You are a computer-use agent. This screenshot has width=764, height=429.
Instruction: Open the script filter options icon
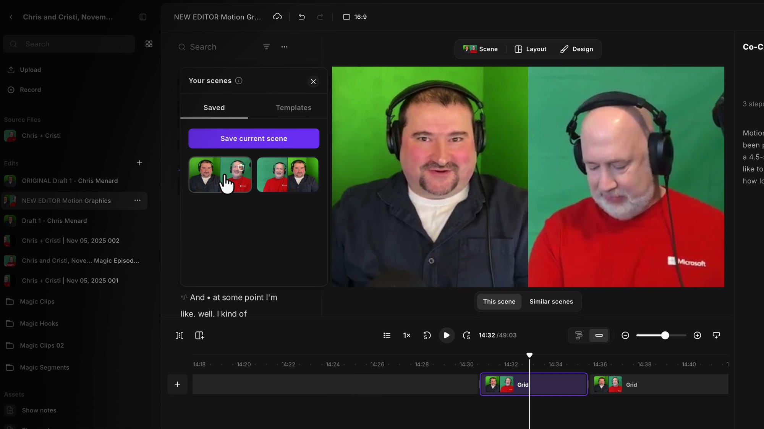(266, 47)
